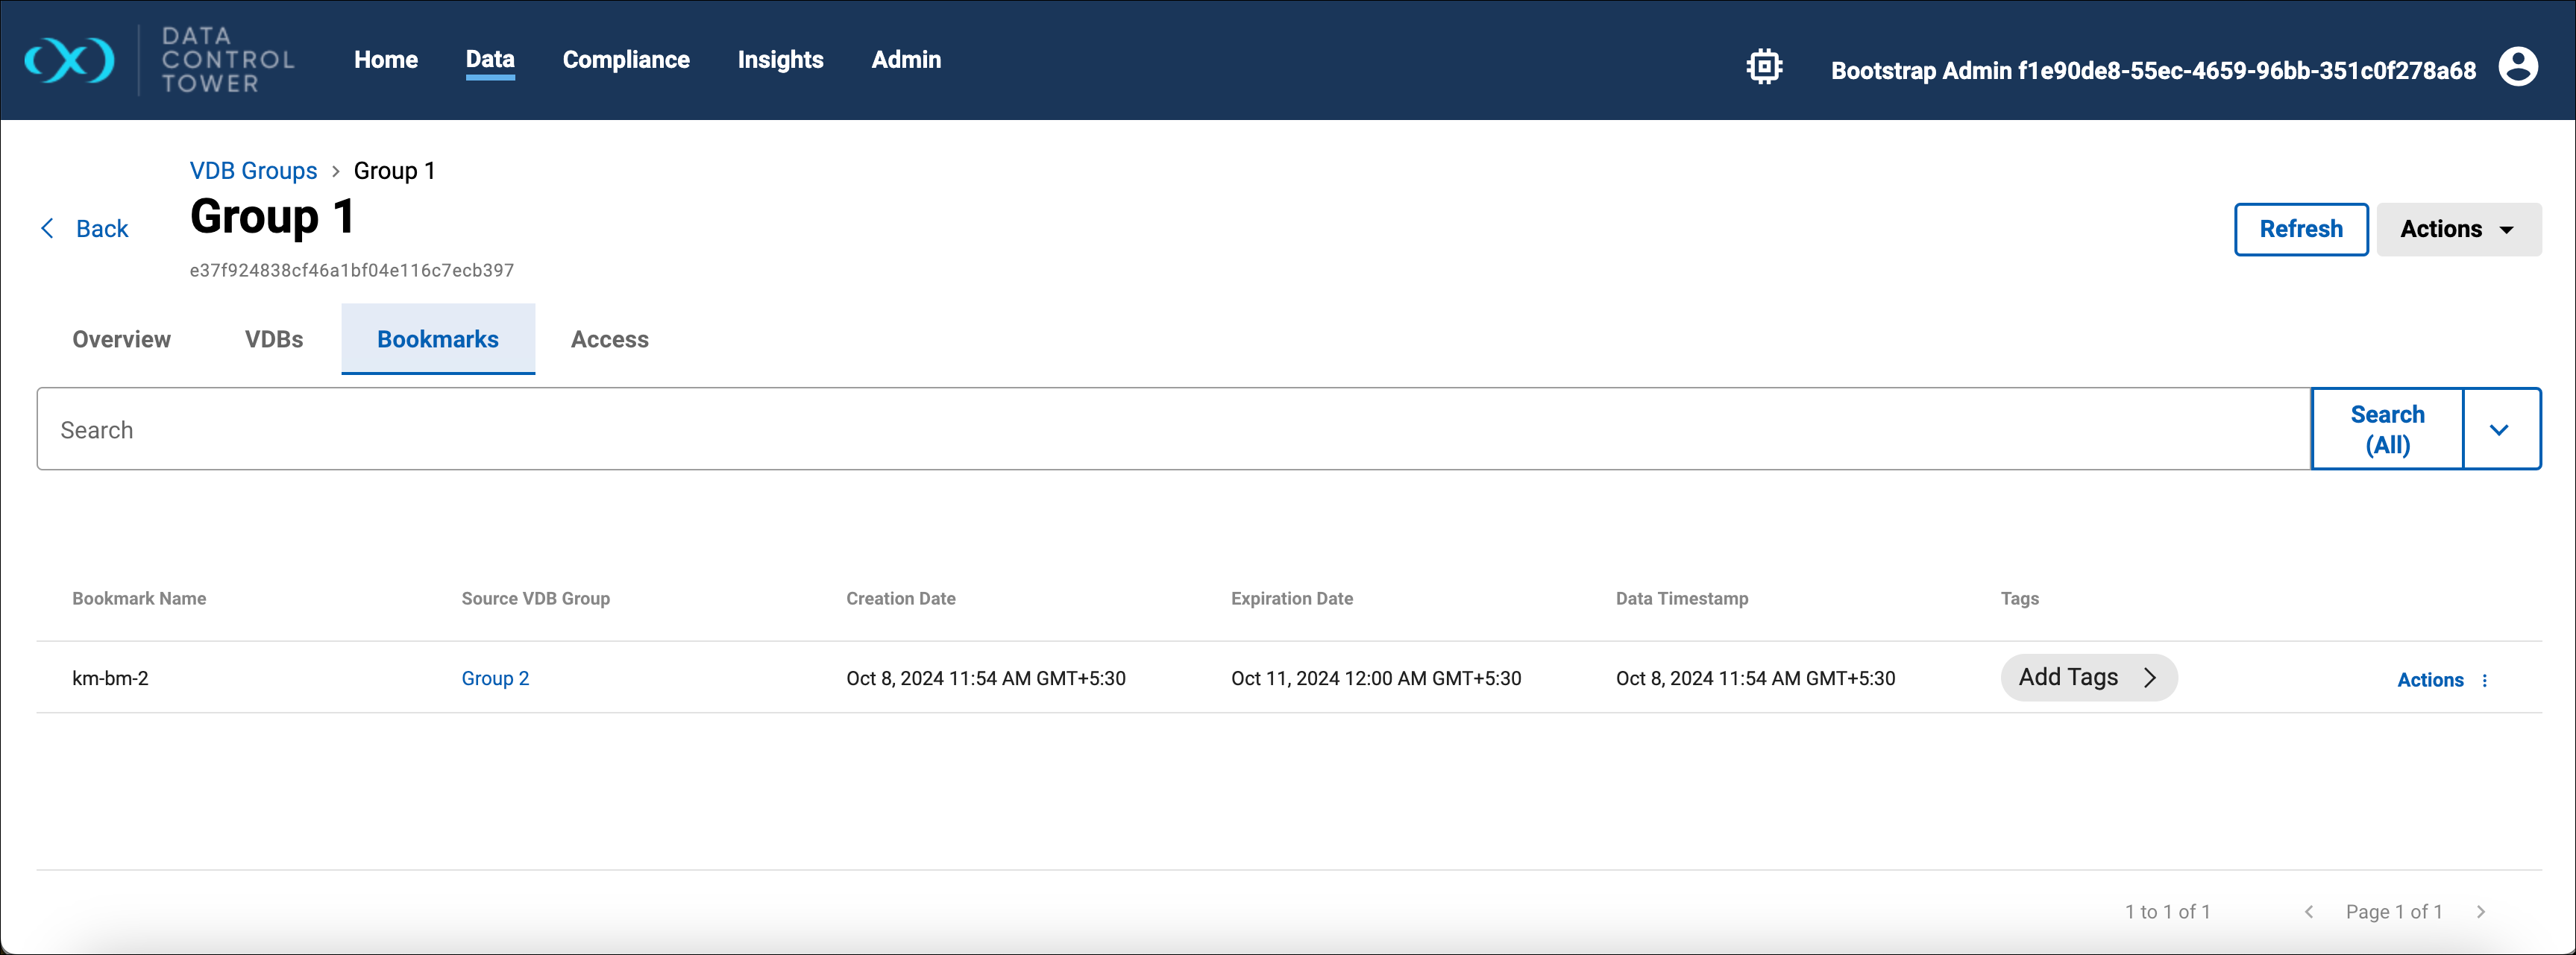Open the three-dot menu for km-bm-2
Screen dimensions: 2576x955
coord(2485,680)
